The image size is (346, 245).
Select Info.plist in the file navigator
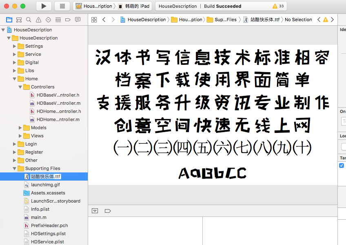tap(40, 209)
